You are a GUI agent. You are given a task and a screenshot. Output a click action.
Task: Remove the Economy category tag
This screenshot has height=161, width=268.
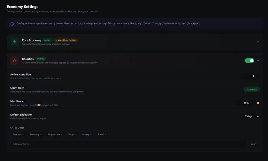point(41,134)
